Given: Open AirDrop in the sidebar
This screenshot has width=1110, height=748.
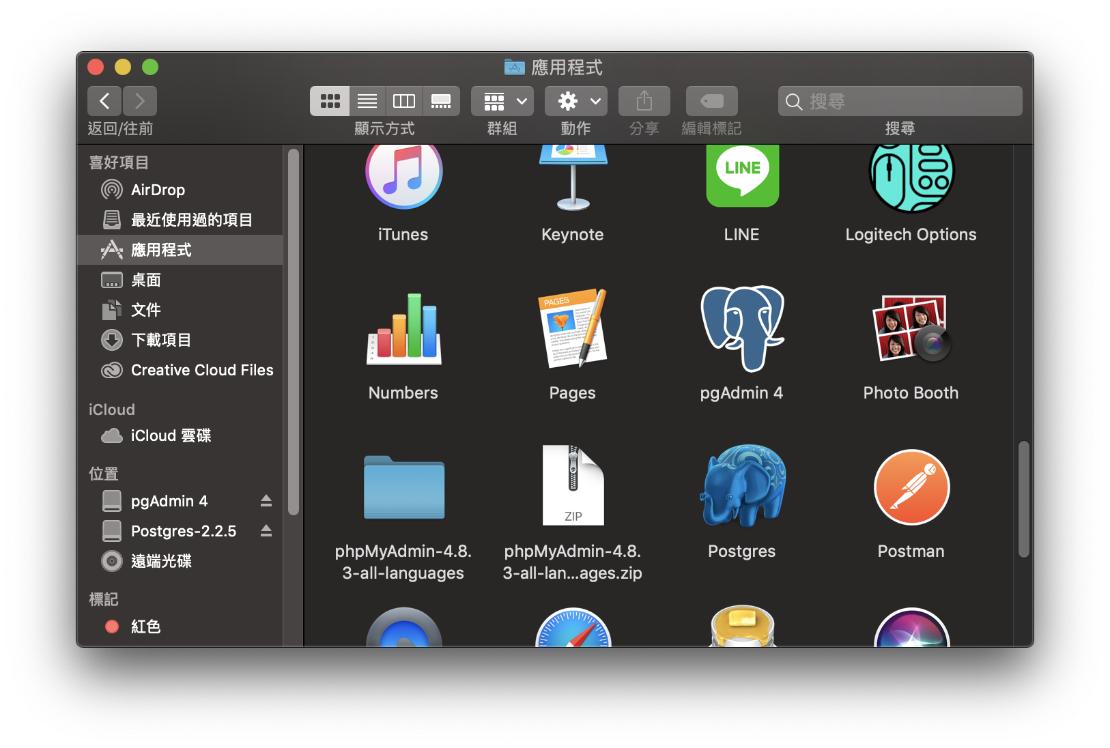Looking at the screenshot, I should (180, 190).
